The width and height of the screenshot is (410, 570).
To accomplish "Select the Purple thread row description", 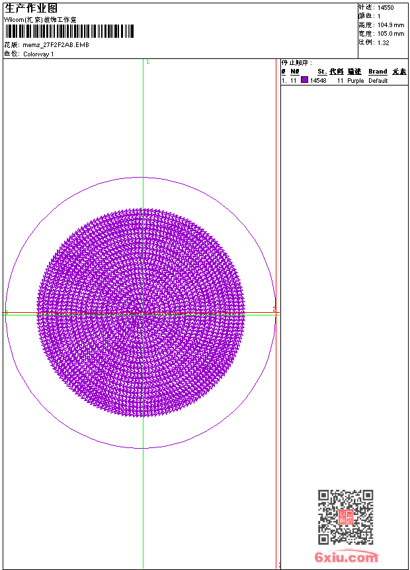I will click(356, 81).
